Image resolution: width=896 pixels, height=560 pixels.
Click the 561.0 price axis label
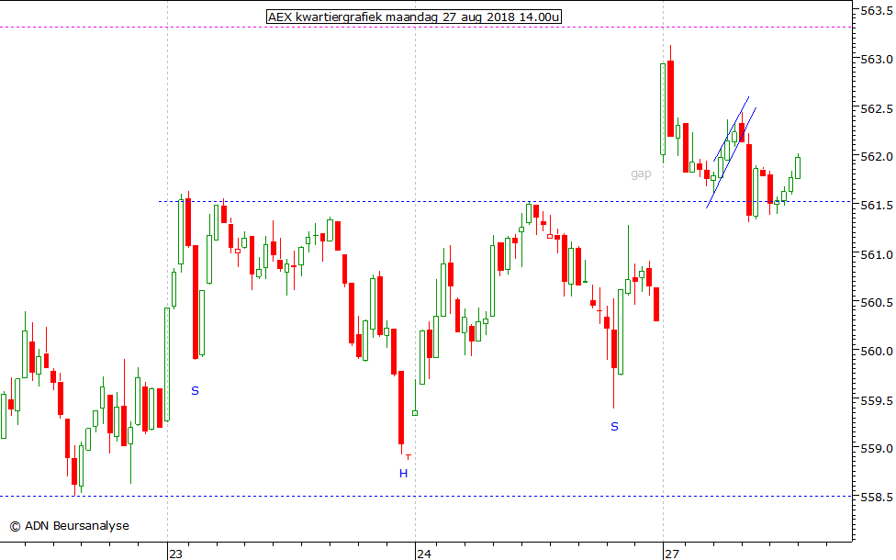876,253
